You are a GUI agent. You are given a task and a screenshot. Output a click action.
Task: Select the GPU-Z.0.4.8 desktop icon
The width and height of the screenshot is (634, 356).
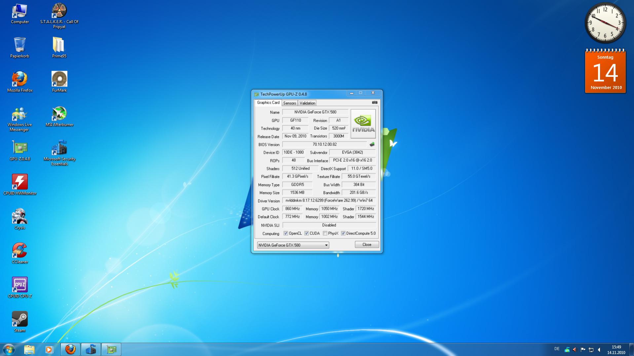coord(19,150)
